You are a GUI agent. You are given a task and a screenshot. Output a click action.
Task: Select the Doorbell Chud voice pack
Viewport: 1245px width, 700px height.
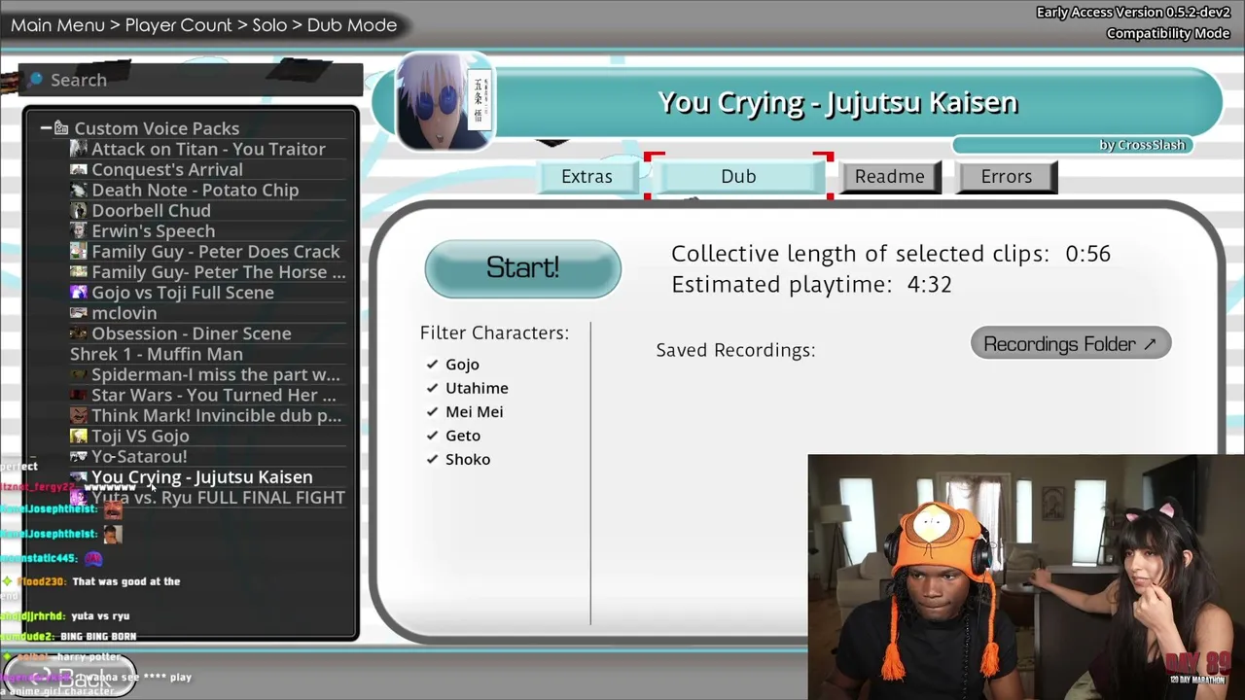[208, 210]
